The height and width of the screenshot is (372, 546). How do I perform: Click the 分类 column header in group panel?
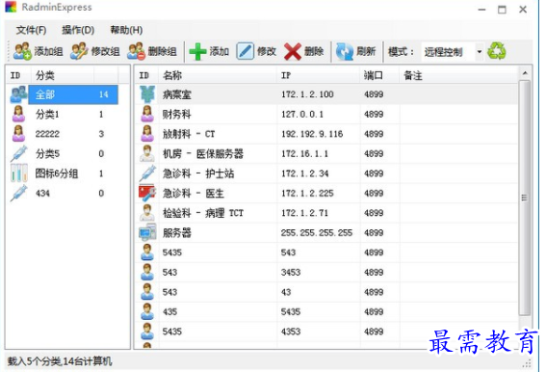click(x=63, y=75)
